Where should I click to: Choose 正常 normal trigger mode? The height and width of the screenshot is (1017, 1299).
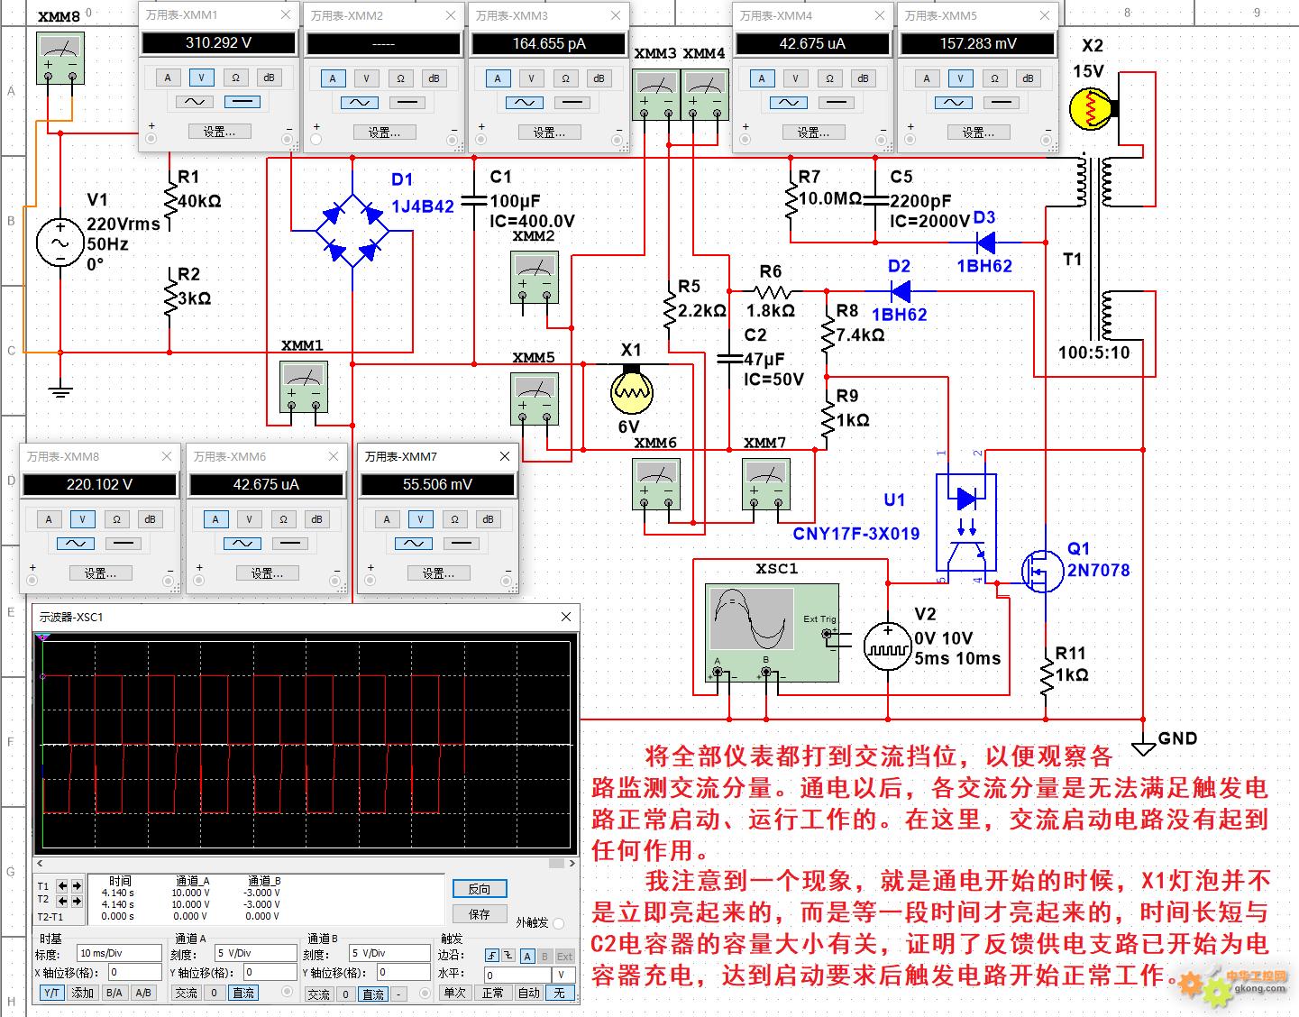tap(492, 993)
